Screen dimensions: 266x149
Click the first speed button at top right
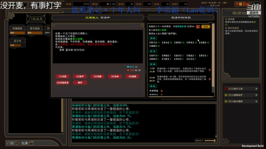point(237,4)
